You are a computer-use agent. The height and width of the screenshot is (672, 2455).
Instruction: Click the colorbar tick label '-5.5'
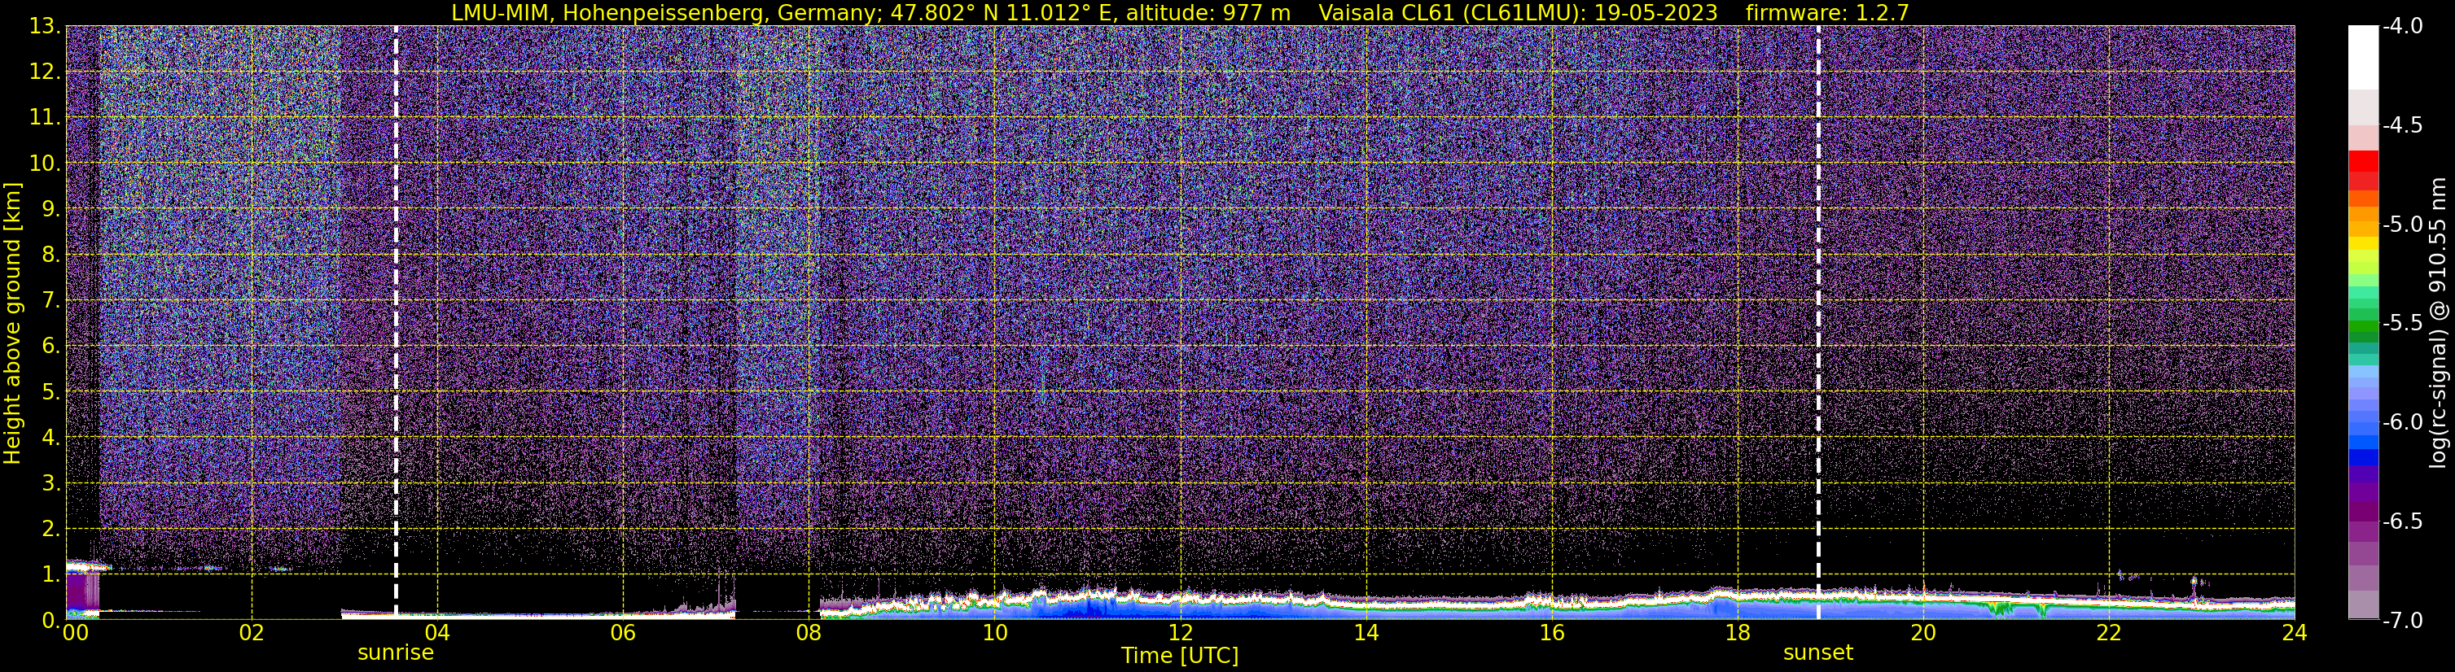coord(2403,324)
